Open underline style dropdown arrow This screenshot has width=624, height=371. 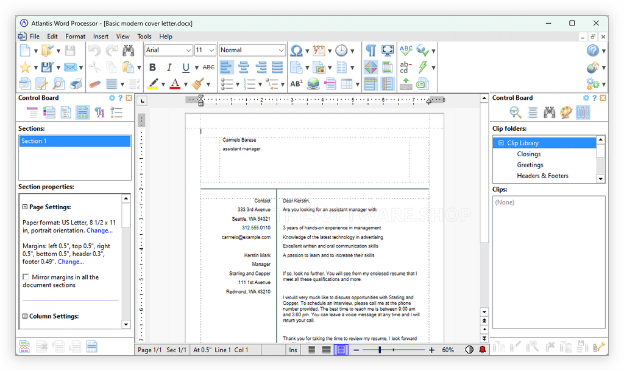coord(196,68)
